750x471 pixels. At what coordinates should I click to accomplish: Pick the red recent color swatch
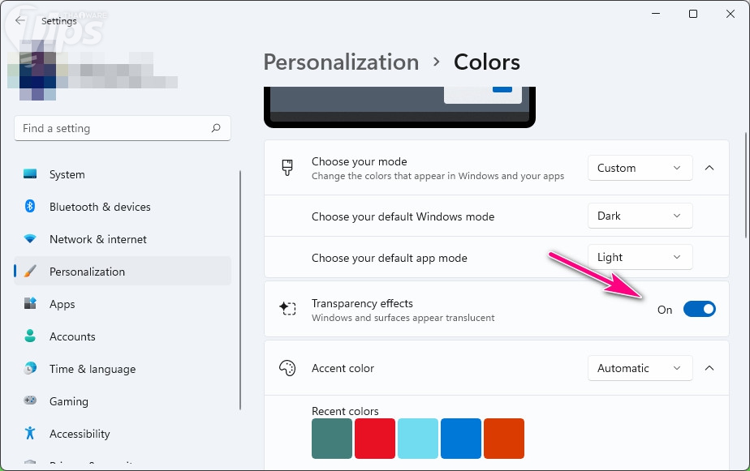point(375,439)
